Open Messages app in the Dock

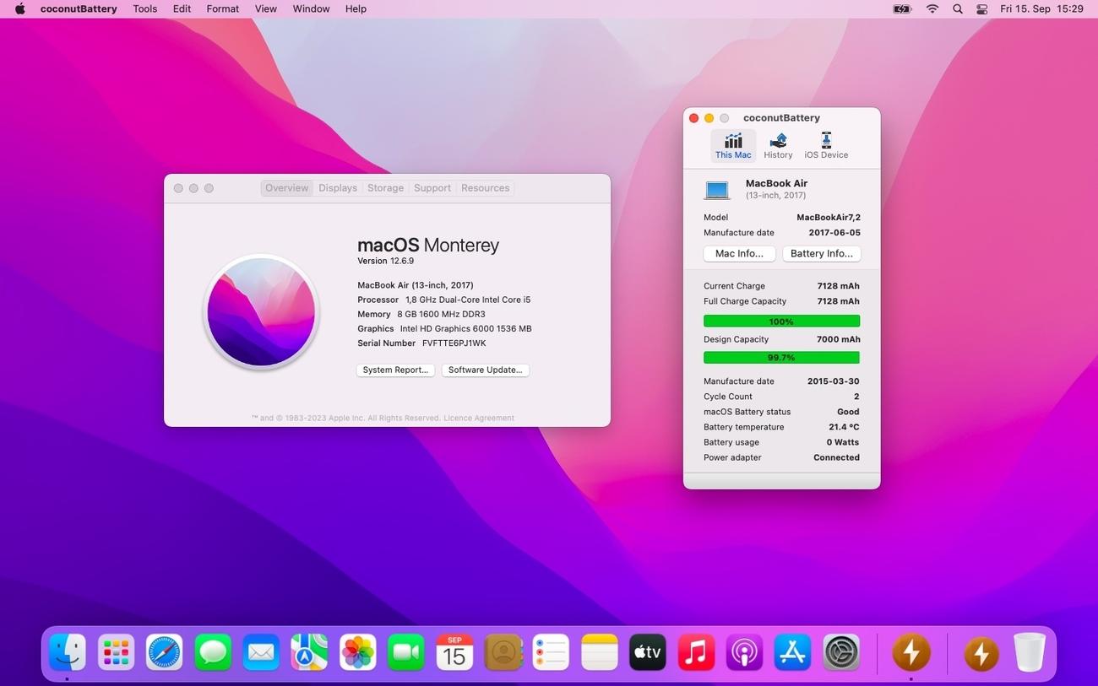[x=213, y=652]
